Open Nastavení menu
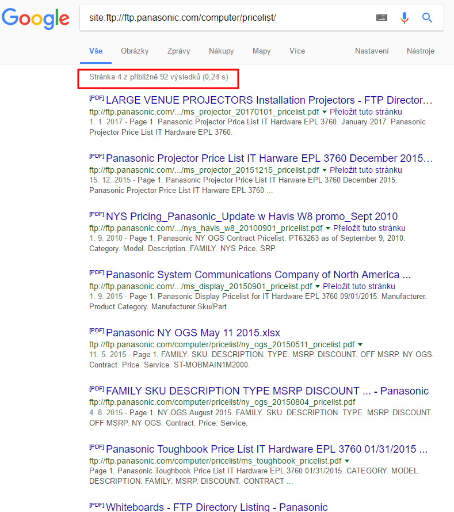 point(372,51)
